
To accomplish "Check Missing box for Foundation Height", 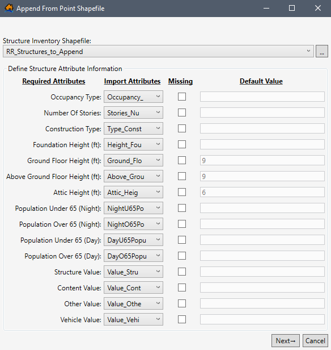I will pos(182,144).
